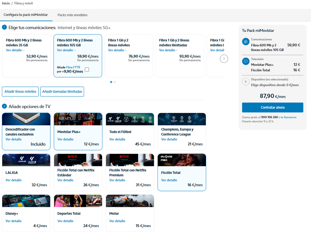The width and height of the screenshot is (311, 232).
Task: Click the plus icon to add Dispositivo
Action: coord(246,82)
